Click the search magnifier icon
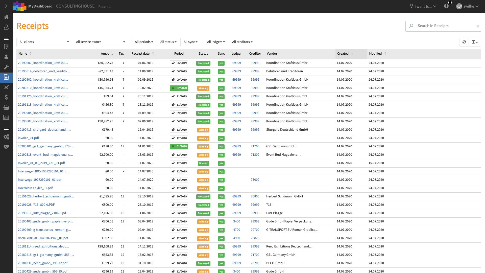This screenshot has width=485, height=273. point(411,26)
